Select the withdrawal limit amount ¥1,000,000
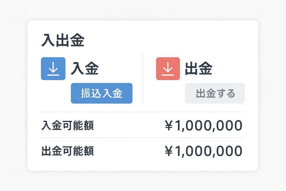Viewport: 286px width, 191px height. click(x=204, y=151)
